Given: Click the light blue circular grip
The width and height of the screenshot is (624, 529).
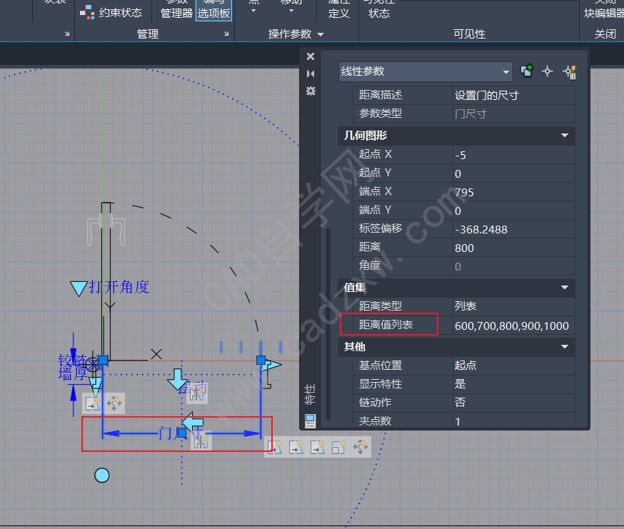Looking at the screenshot, I should point(102,475).
